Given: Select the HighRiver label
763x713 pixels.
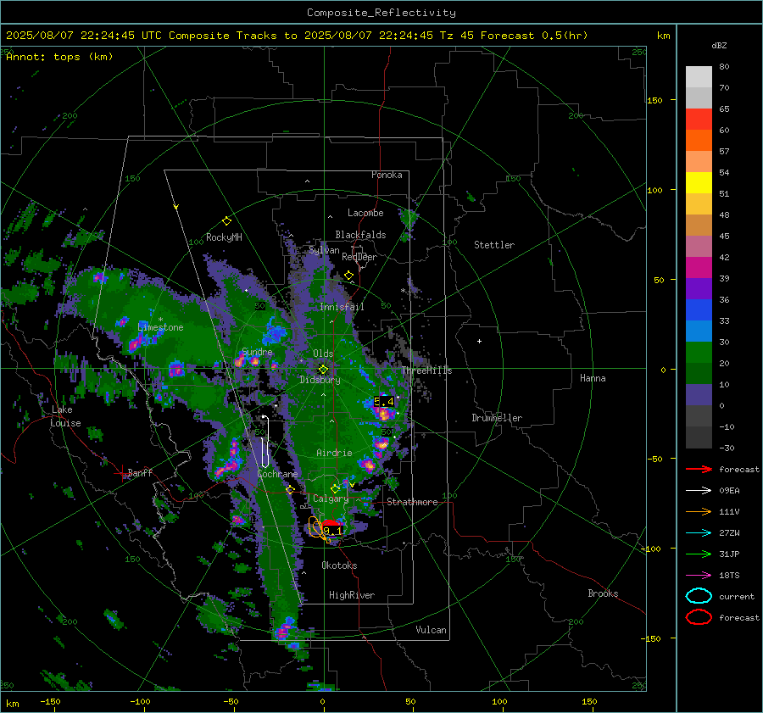Looking at the screenshot, I should pyautogui.click(x=352, y=595).
